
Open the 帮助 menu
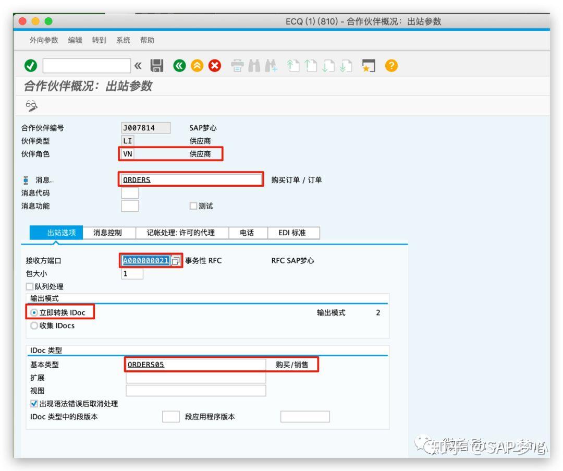pyautogui.click(x=147, y=40)
